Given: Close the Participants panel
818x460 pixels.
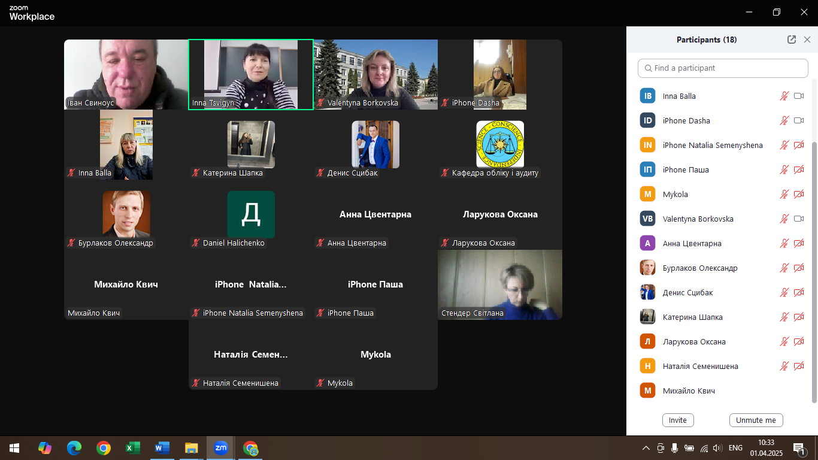Looking at the screenshot, I should pos(807,40).
